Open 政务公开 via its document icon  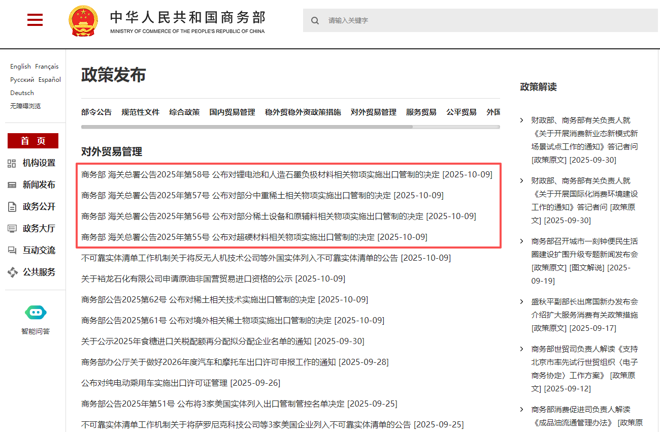11,206
